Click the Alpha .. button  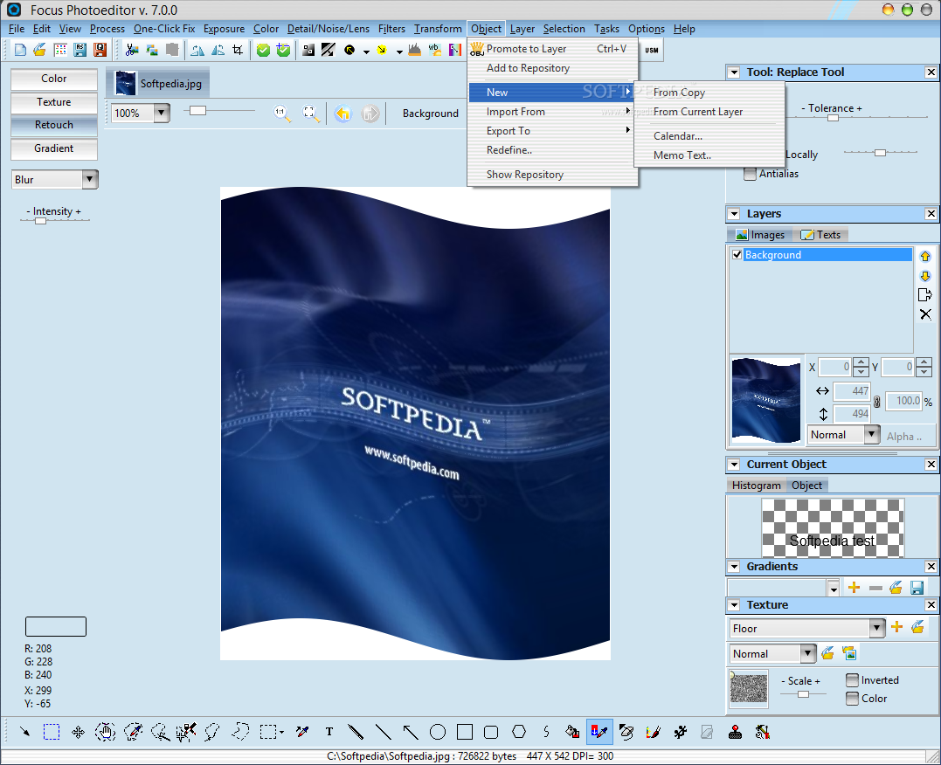tap(904, 436)
